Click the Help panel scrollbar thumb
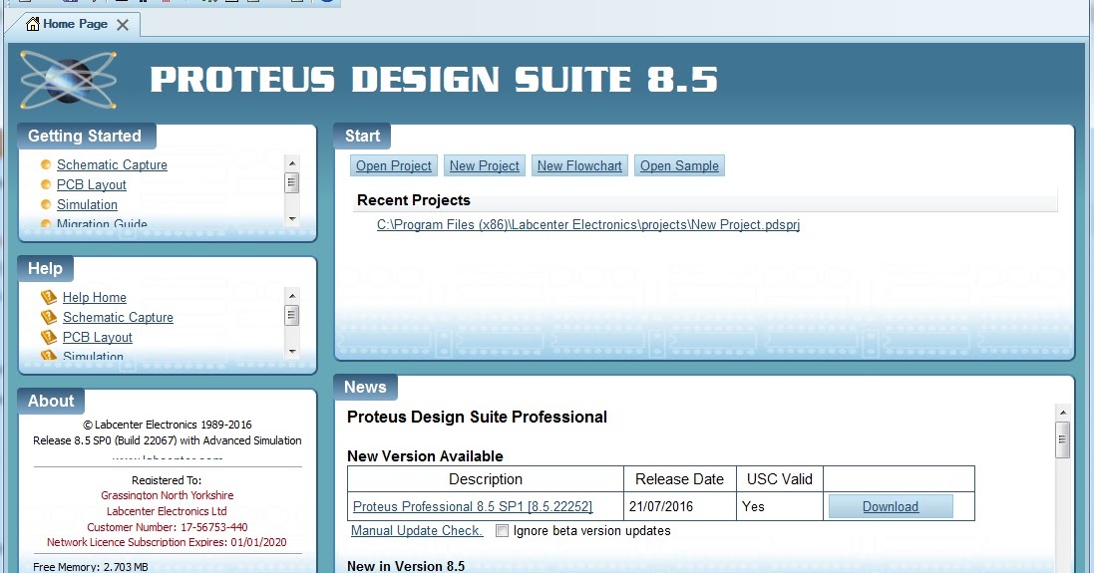Viewport: 1094px width, 573px height. (x=292, y=316)
